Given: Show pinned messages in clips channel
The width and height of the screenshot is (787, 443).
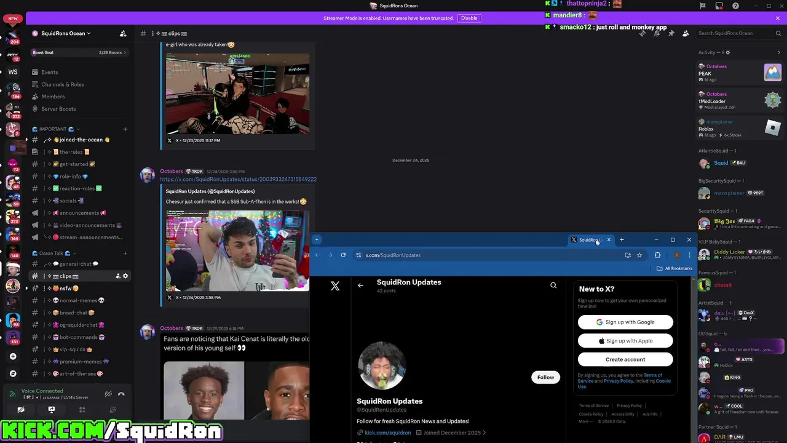Looking at the screenshot, I should (x=671, y=33).
